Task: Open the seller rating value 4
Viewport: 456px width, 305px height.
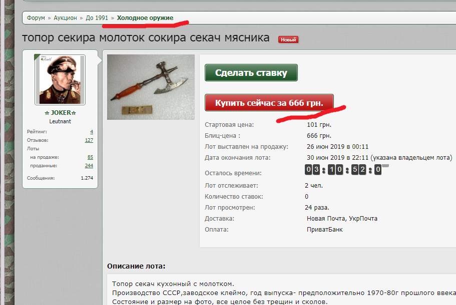Action: (92, 132)
